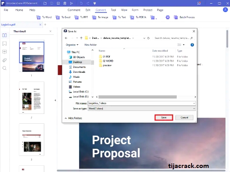The width and height of the screenshot is (230, 172).
Task: Switch to the Page tab
Action: click(x=160, y=10)
